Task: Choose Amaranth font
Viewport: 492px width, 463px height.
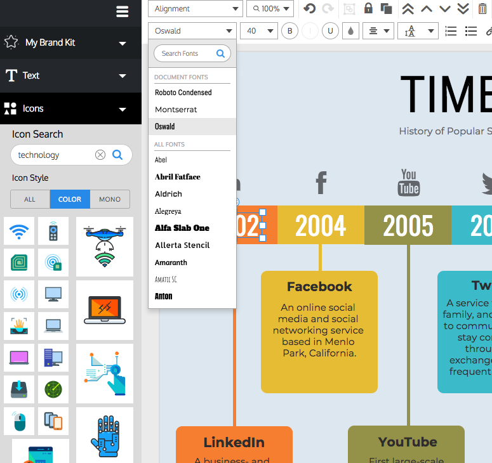Action: tap(192, 263)
